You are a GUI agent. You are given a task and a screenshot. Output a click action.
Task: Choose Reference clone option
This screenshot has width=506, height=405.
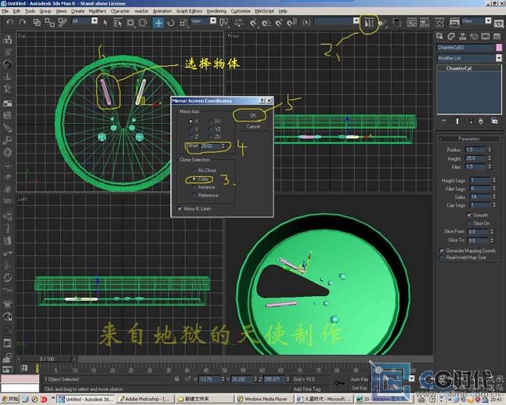coord(194,195)
